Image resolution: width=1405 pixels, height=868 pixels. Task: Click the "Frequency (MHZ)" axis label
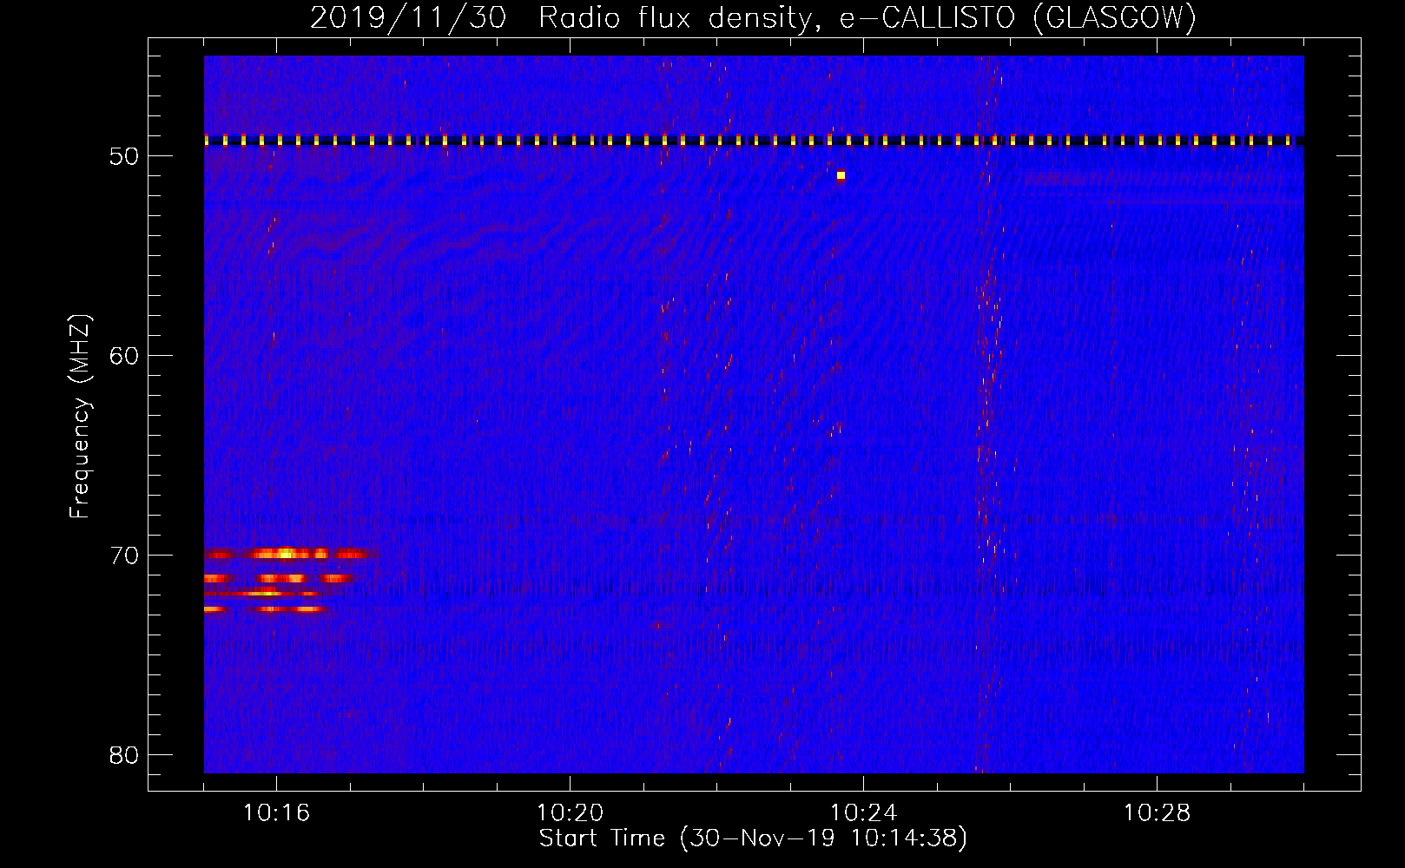[80, 417]
